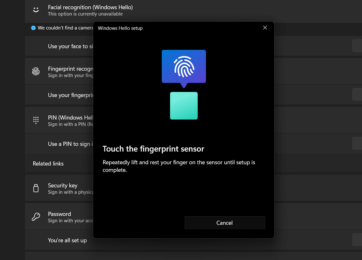Viewport: 362px width, 260px height.
Task: Close the Windows Hello setup dialog
Action: [265, 28]
